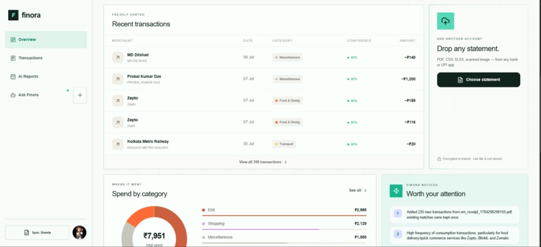The image size is (541, 247).
Task: Click Food & Dining tag on ₹189 row
Action: point(287,101)
